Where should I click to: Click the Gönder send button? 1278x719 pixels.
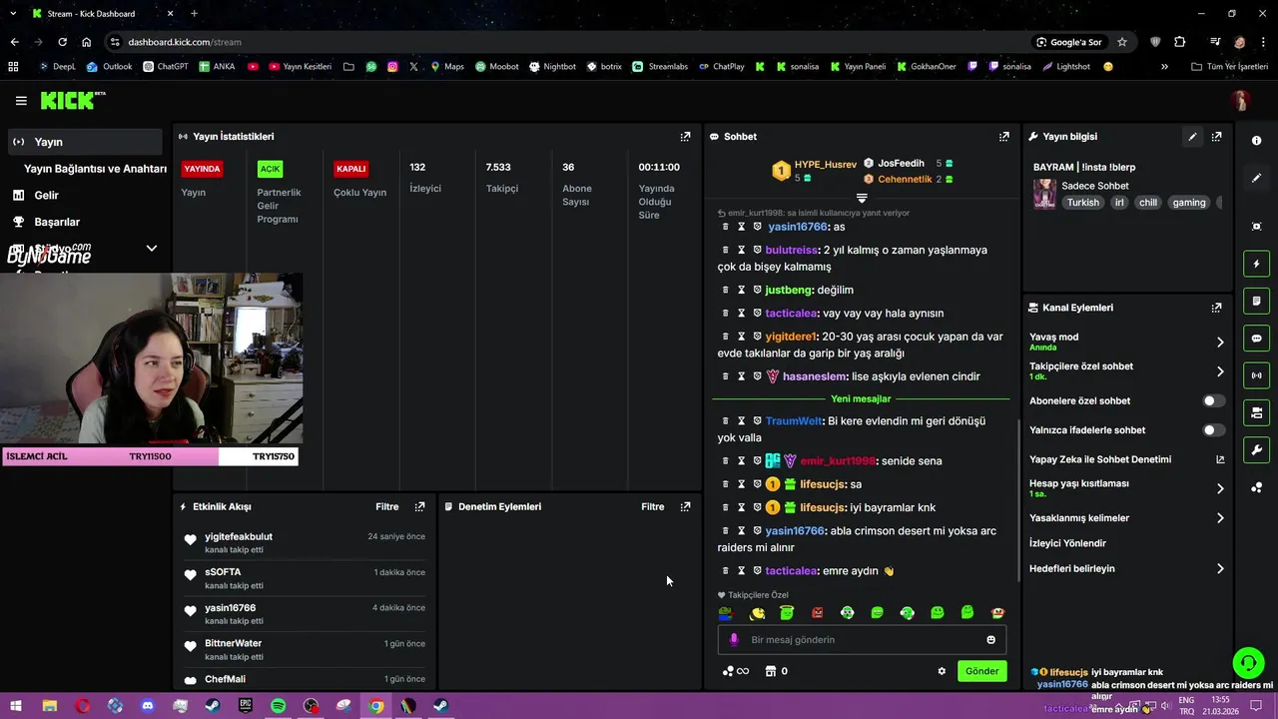981,671
